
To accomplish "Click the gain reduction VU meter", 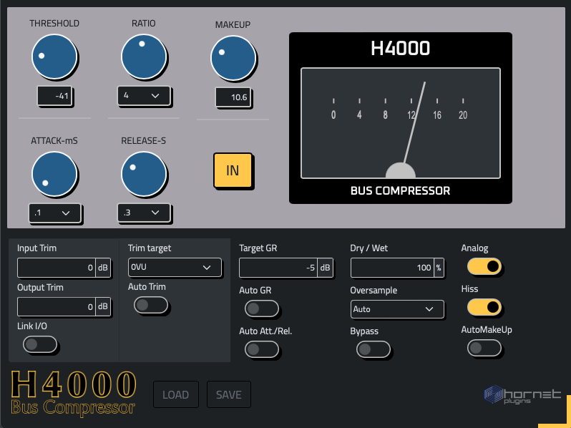I will click(401, 123).
